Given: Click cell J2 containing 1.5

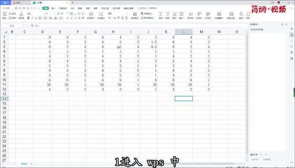Looking at the screenshot, I should point(148,42).
